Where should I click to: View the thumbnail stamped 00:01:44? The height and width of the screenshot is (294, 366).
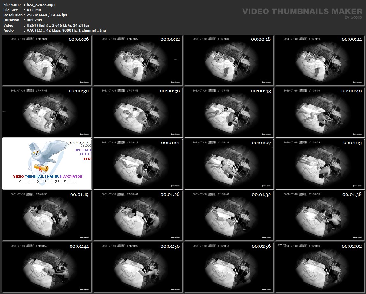47,267
